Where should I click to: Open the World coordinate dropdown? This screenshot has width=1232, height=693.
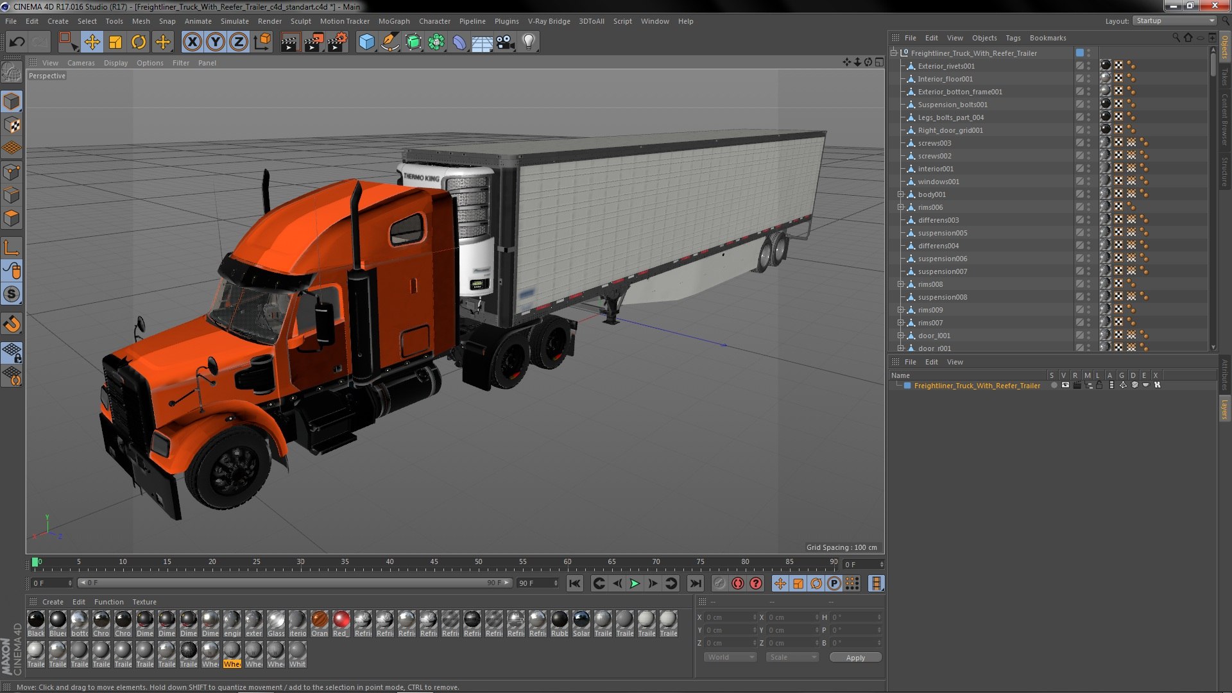click(x=731, y=657)
